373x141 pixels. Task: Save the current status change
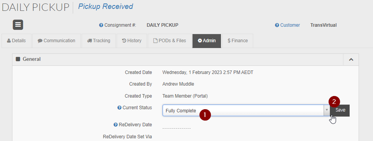[x=340, y=110]
